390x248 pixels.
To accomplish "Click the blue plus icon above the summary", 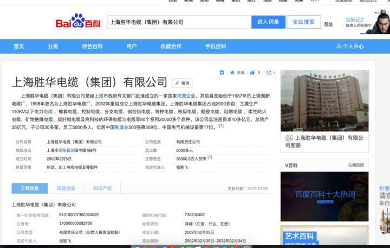I will coord(222,72).
